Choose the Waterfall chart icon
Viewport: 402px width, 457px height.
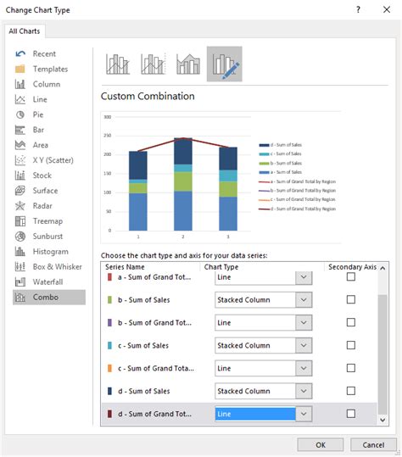pyautogui.click(x=20, y=281)
